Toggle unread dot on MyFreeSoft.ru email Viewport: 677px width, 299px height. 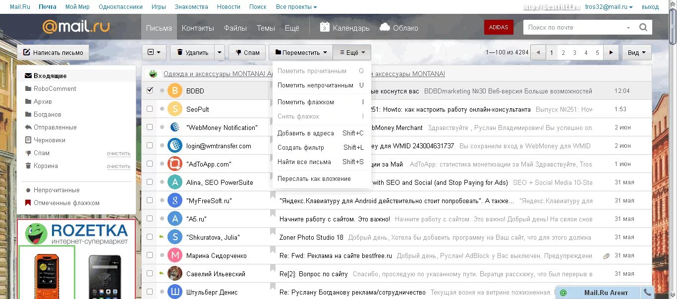[162, 201]
